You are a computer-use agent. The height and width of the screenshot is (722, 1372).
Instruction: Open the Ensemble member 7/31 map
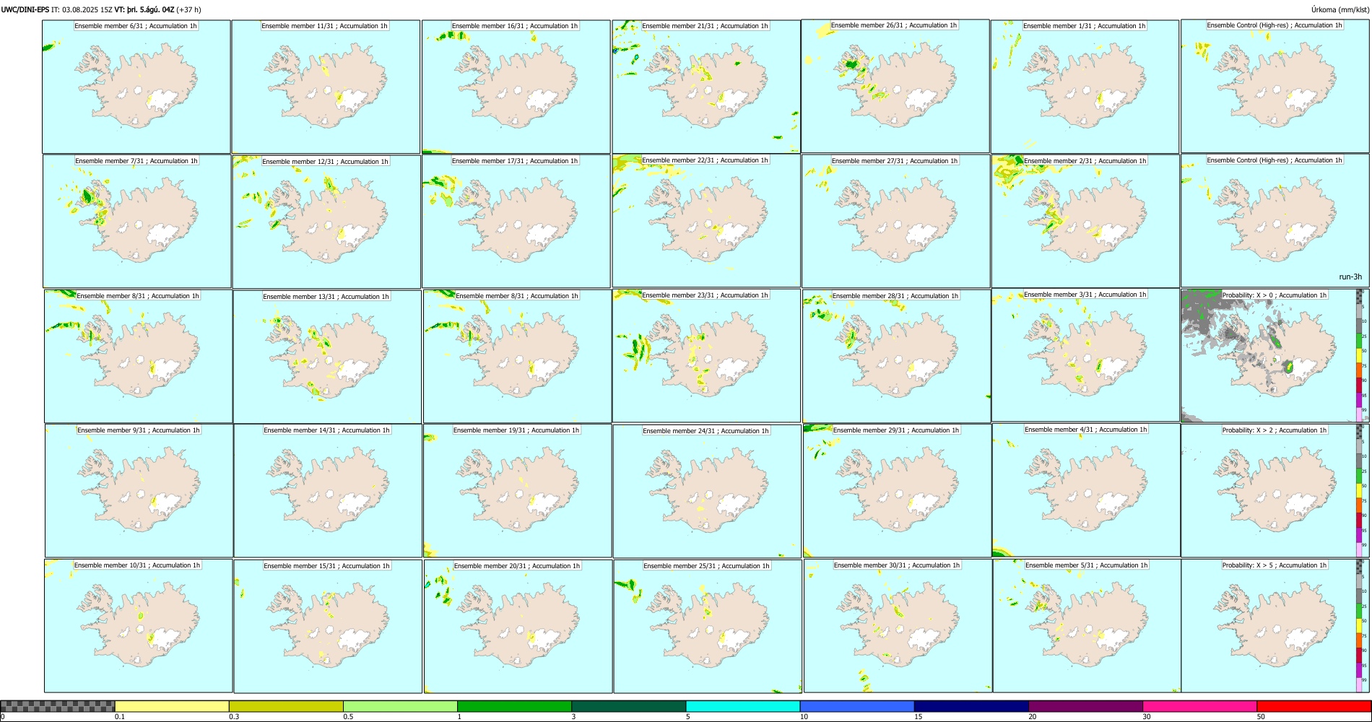[x=137, y=222]
